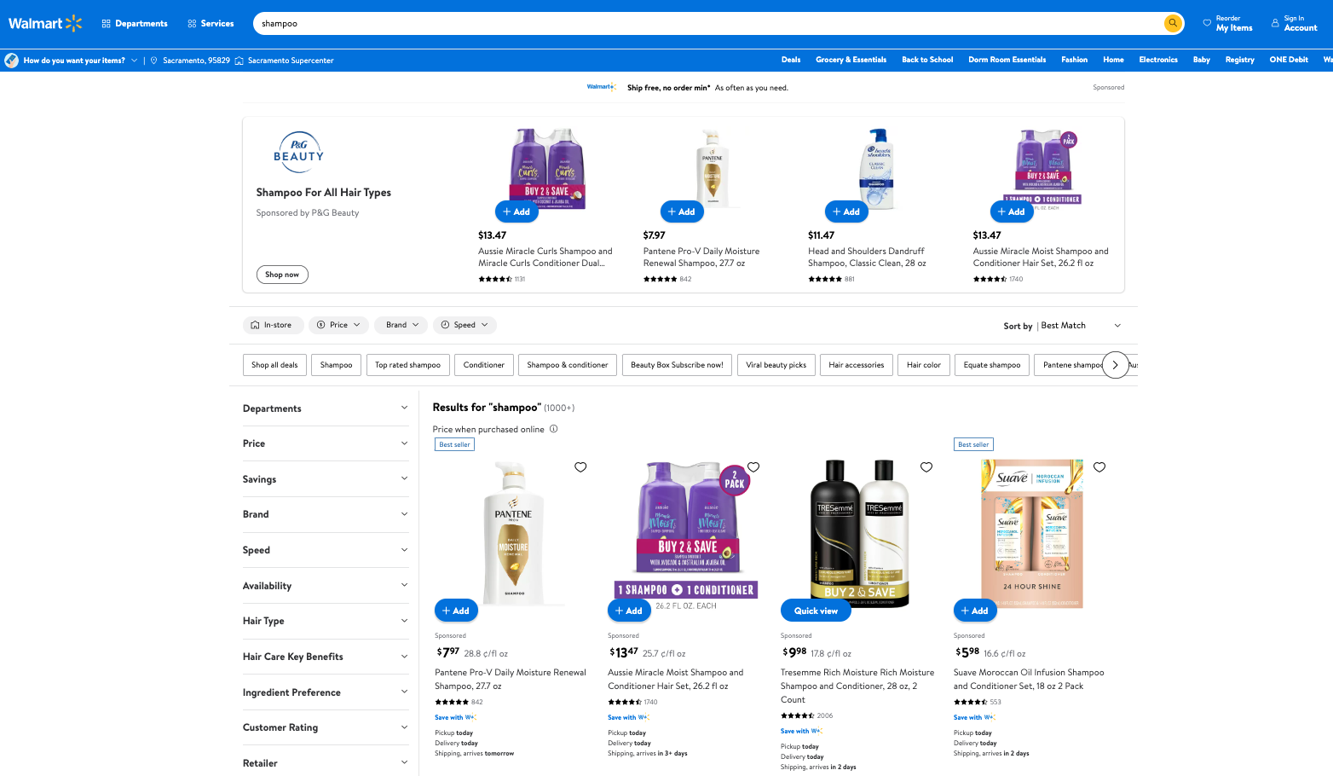Open Head and Shoulders Dandruff Shampoo title
The image size is (1333, 776).
click(x=867, y=258)
